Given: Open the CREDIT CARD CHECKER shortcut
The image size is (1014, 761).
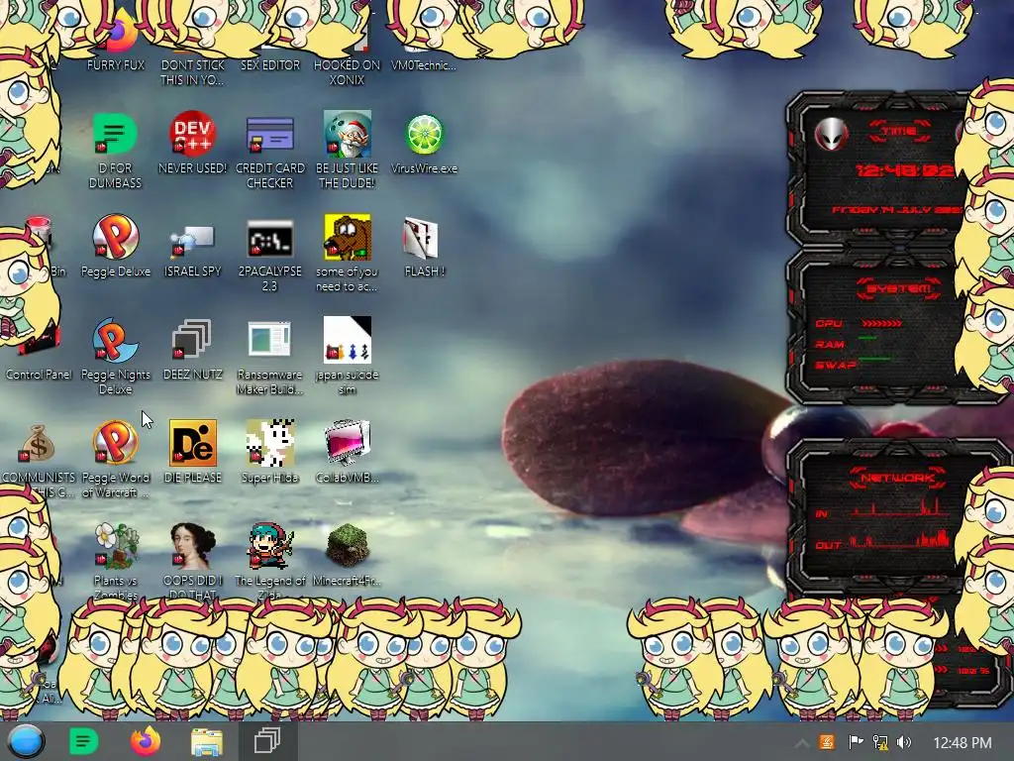Looking at the screenshot, I should coord(269,135).
